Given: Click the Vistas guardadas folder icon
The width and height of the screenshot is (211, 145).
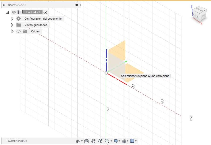Looking at the screenshot, I should tap(19, 25).
